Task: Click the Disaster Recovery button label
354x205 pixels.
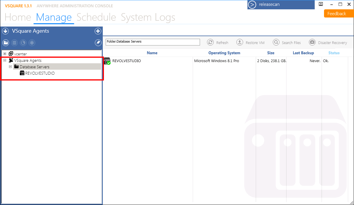Action: (332, 43)
